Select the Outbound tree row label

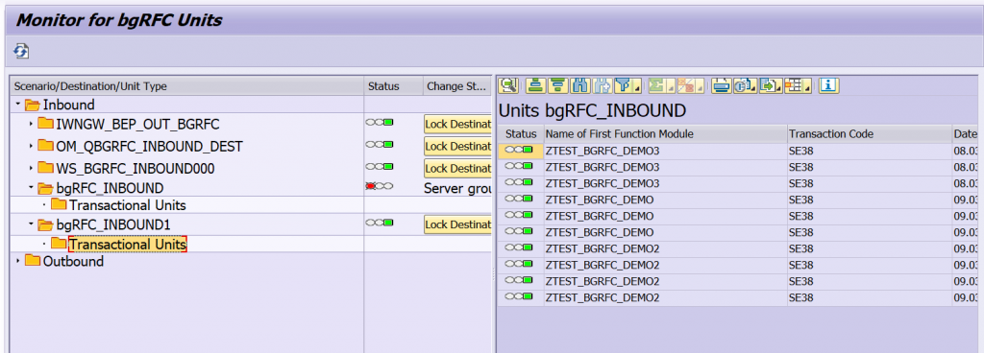coord(73,261)
